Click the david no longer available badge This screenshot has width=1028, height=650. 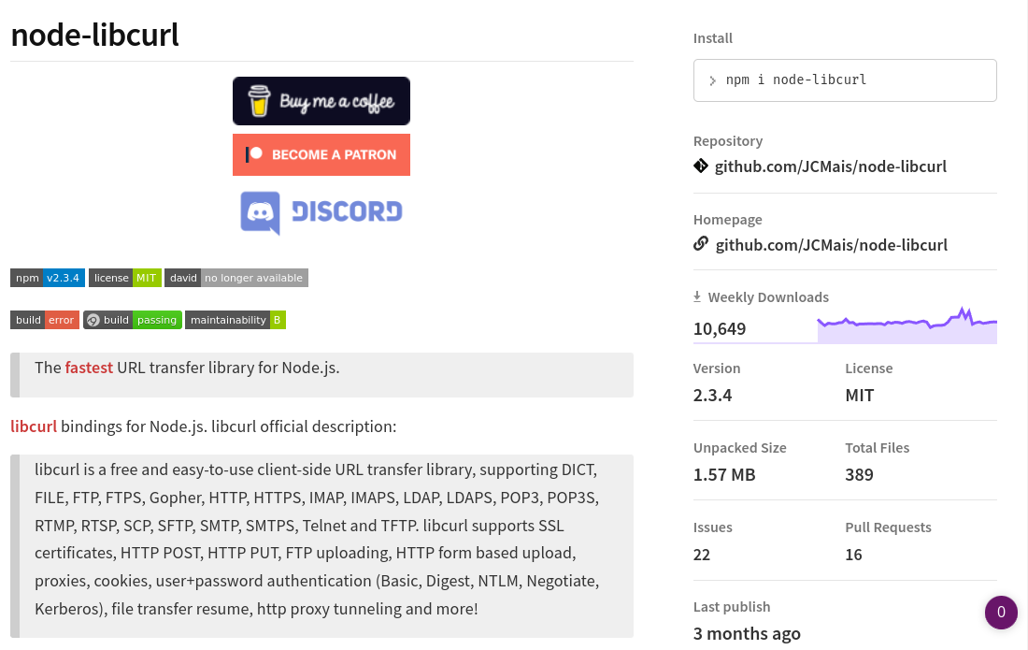coord(236,278)
